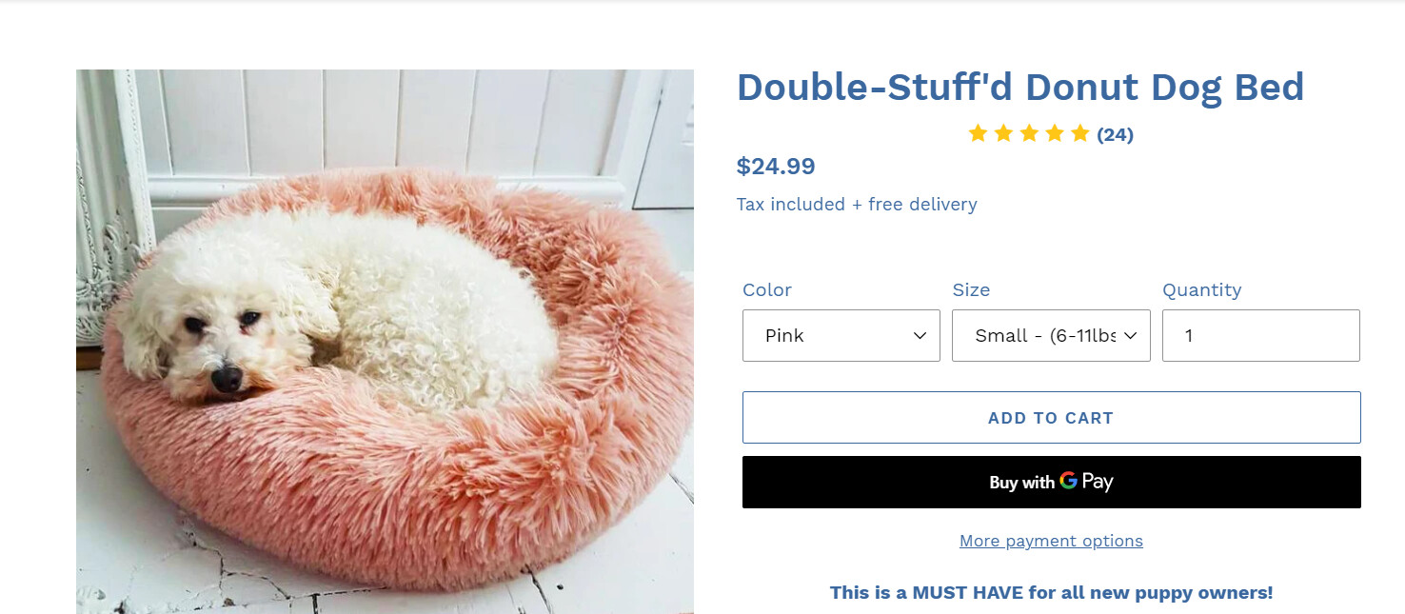Click the Tax included + free delivery text
Image resolution: width=1405 pixels, height=614 pixels.
857,205
